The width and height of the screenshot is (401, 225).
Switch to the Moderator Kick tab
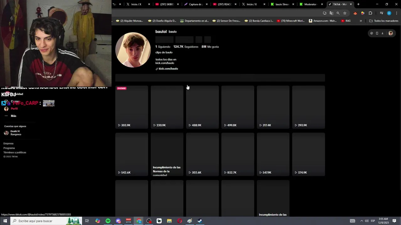point(311,4)
